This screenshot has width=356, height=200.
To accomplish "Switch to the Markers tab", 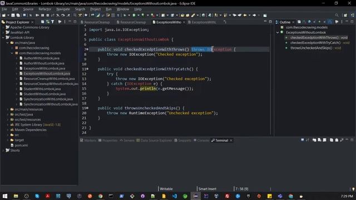I will [88, 141].
